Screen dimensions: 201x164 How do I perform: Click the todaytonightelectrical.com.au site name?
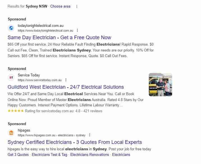tap(41, 26)
